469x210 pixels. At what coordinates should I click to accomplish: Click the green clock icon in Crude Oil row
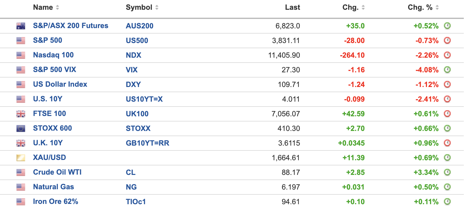tap(447, 172)
